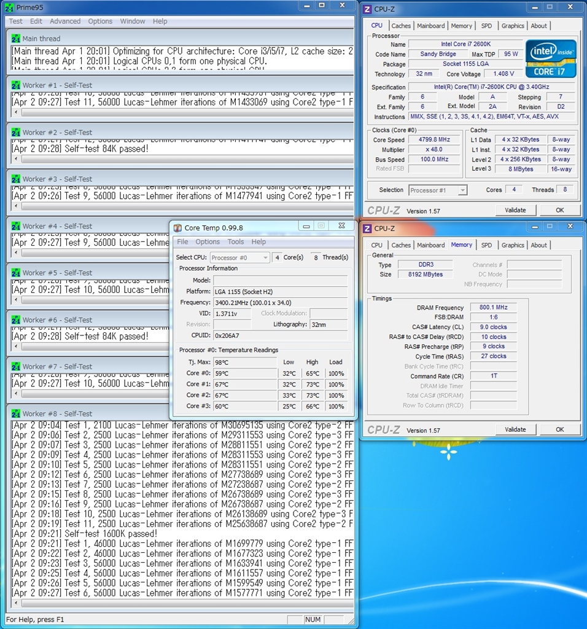Switch to Mainboard tab in bottom CPU-Z
The image size is (587, 629).
[x=430, y=245]
